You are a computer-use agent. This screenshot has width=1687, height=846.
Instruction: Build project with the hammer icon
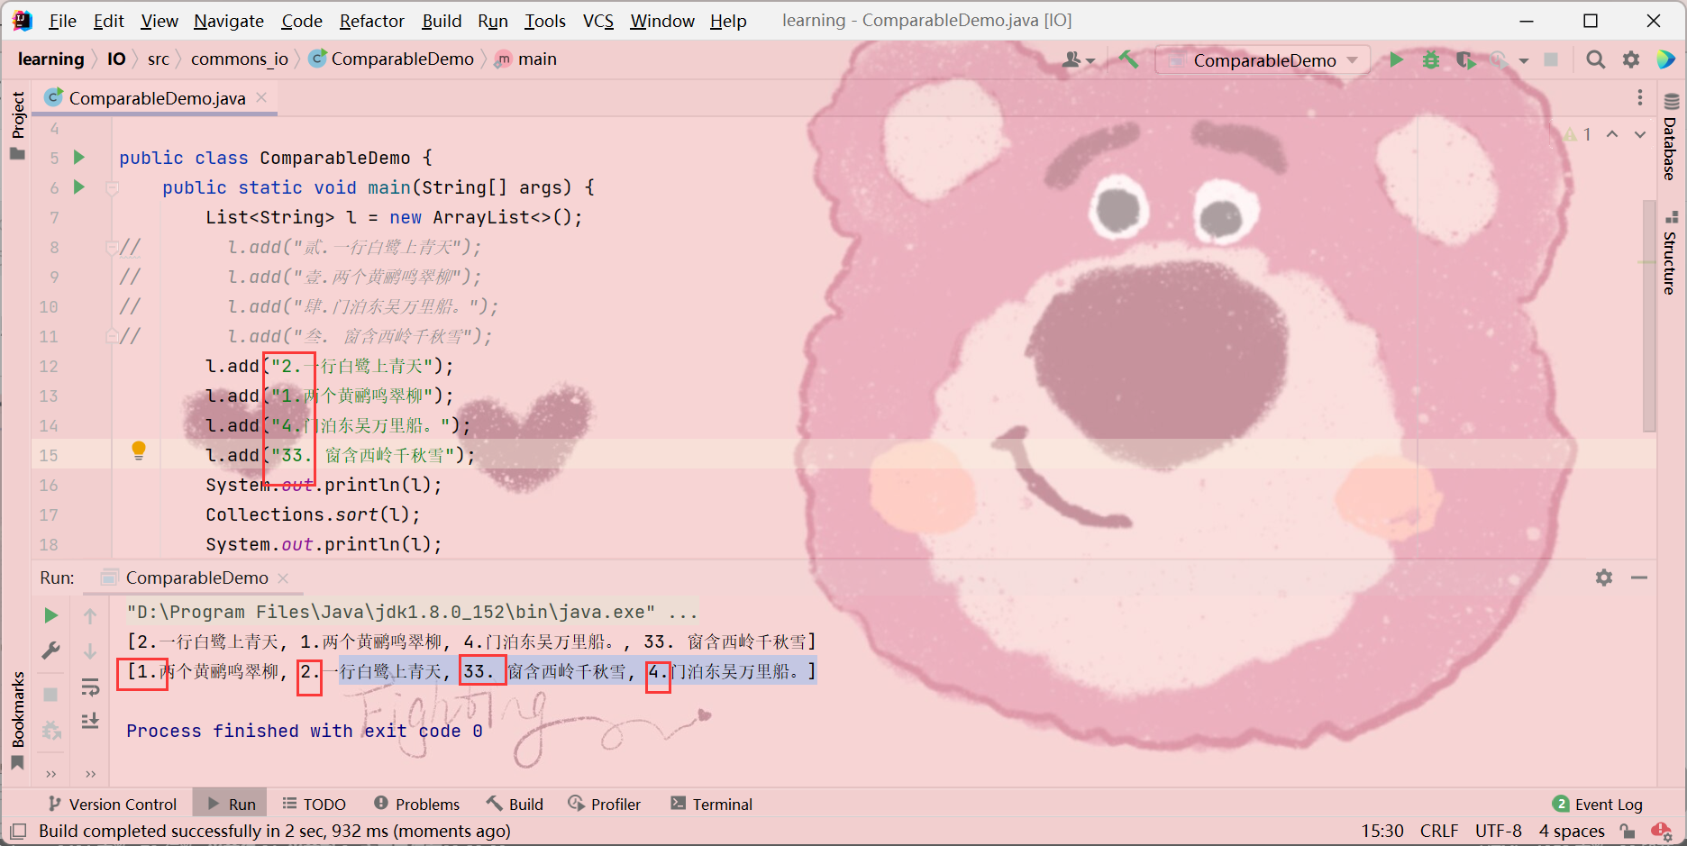(1128, 59)
